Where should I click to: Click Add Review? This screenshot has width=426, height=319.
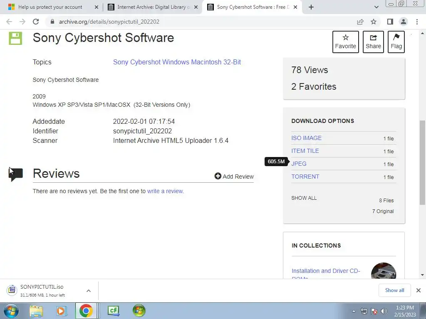click(x=234, y=176)
